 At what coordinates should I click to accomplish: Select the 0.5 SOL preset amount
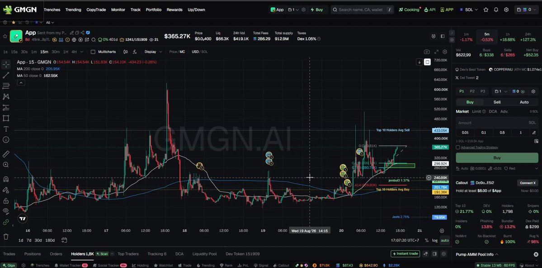tap(502, 133)
